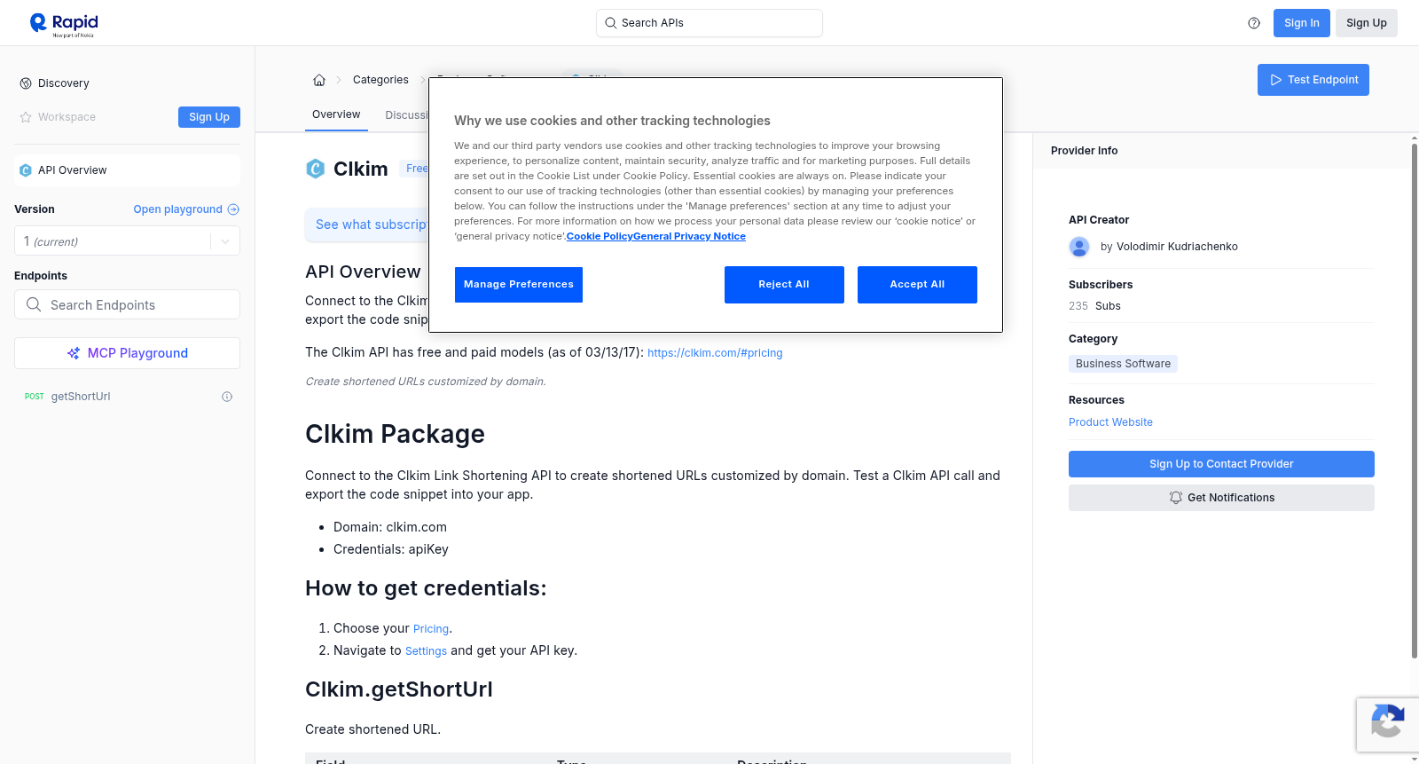Open the Cookie Policy link
The width and height of the screenshot is (1419, 764).
[x=600, y=236]
